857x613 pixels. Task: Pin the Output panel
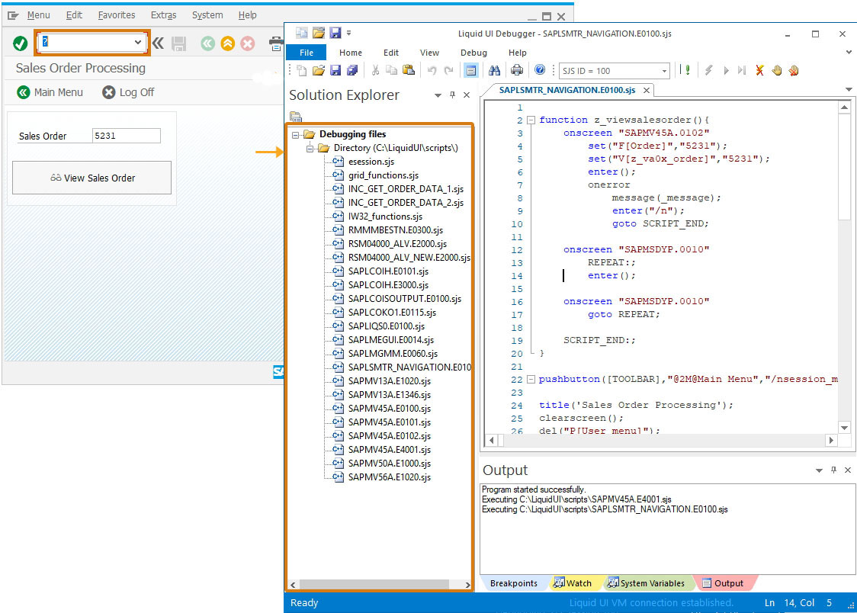coord(833,470)
